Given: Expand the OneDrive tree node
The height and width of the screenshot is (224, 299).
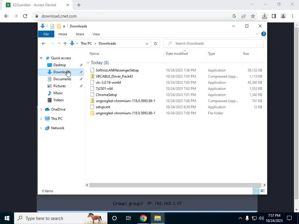Looking at the screenshot, I should [41, 109].
